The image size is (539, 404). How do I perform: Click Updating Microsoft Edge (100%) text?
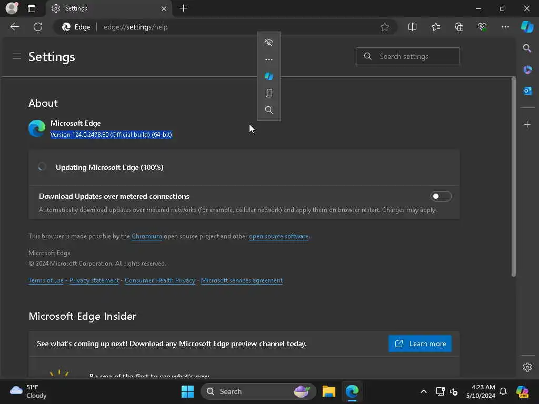coord(109,167)
